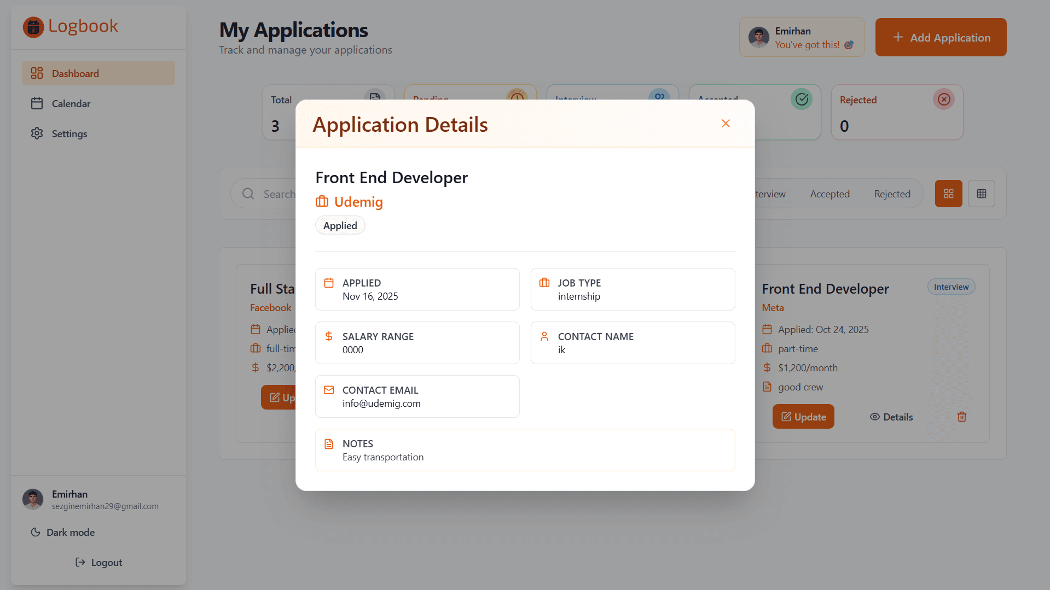Image resolution: width=1050 pixels, height=590 pixels.
Task: Click Emirhan's avatar in the top header card
Action: pyautogui.click(x=759, y=37)
